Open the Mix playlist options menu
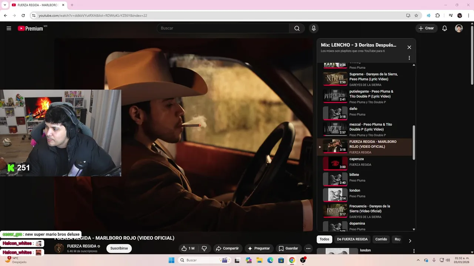 coord(409,58)
